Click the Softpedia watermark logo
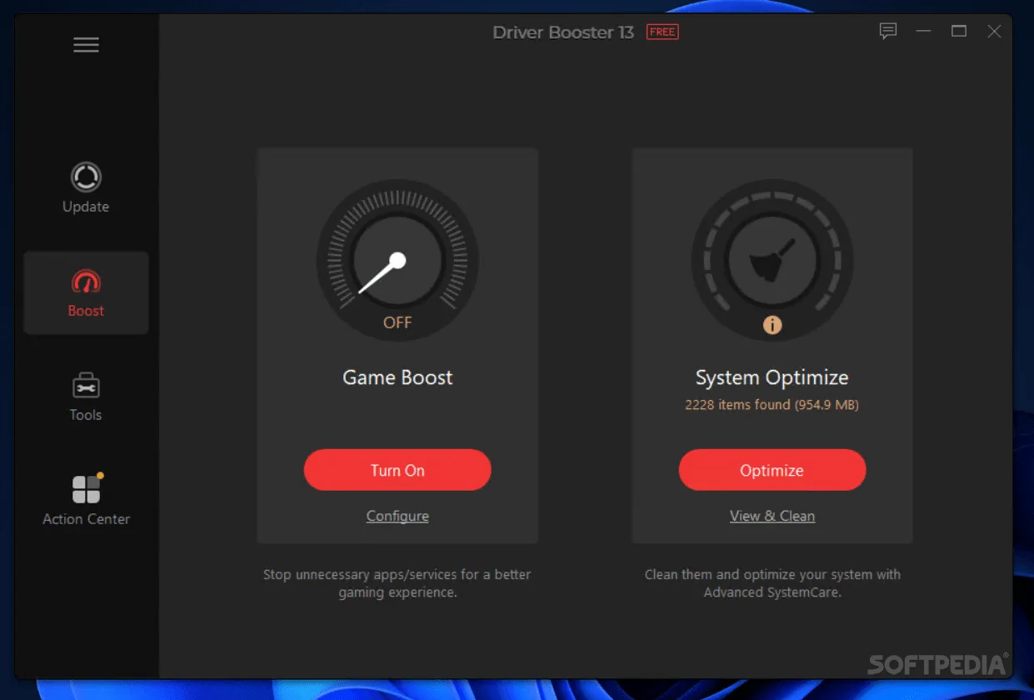1034x700 pixels. [x=938, y=666]
